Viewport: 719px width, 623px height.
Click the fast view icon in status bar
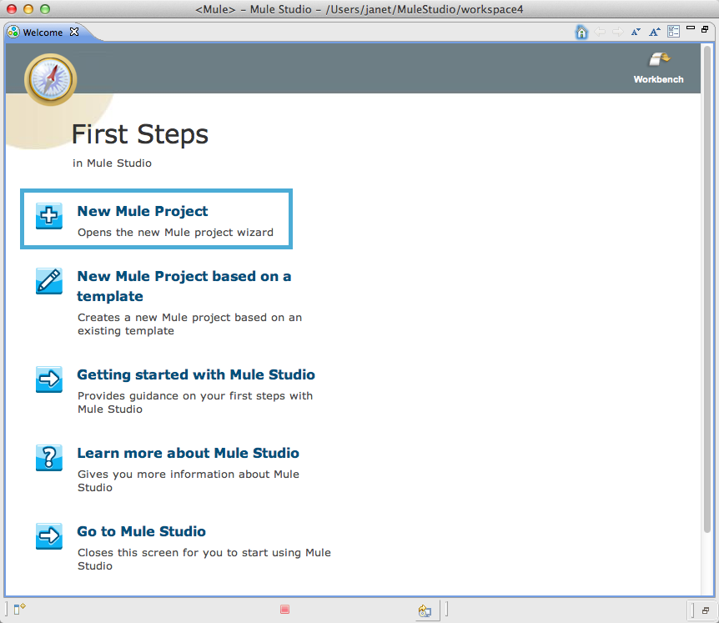point(19,610)
